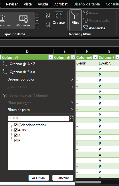The width and height of the screenshot is (119, 186).
Task: Open the Column4 filter dropdown
Action: 51,57
